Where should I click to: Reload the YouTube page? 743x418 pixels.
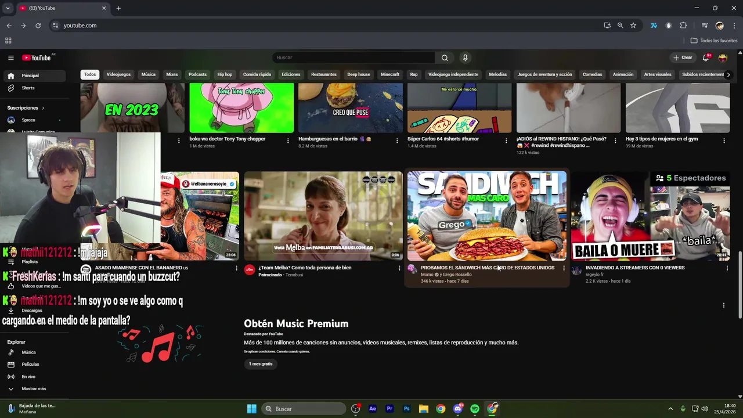(x=38, y=26)
